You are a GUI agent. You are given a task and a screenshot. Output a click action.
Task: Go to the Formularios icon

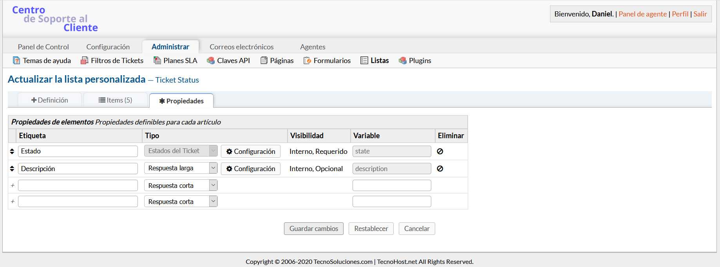(x=307, y=61)
